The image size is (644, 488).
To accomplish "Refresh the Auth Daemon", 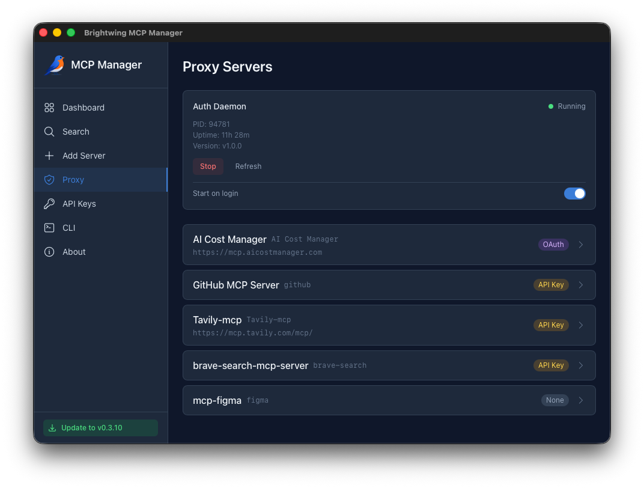I will 248,166.
